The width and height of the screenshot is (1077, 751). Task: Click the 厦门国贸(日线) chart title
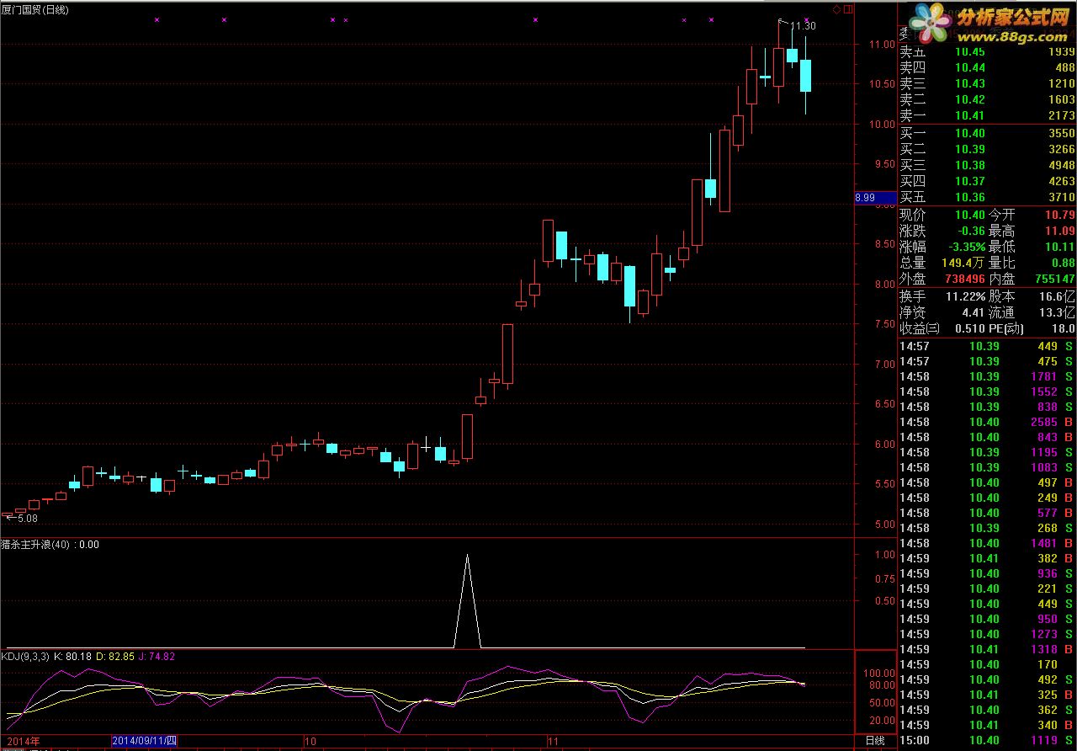36,9
